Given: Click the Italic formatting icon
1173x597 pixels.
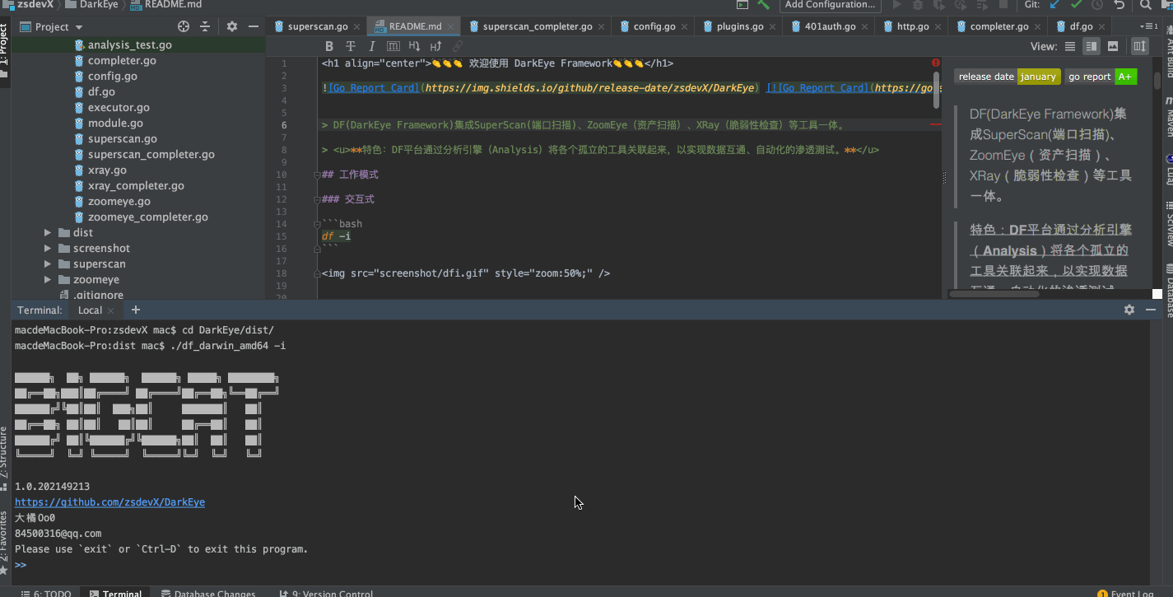Looking at the screenshot, I should pos(372,46).
